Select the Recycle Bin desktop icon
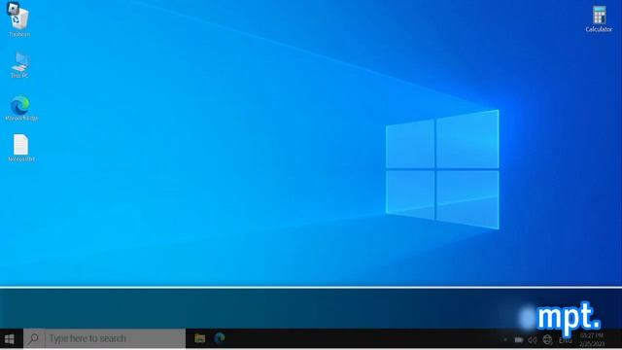 pyautogui.click(x=19, y=19)
